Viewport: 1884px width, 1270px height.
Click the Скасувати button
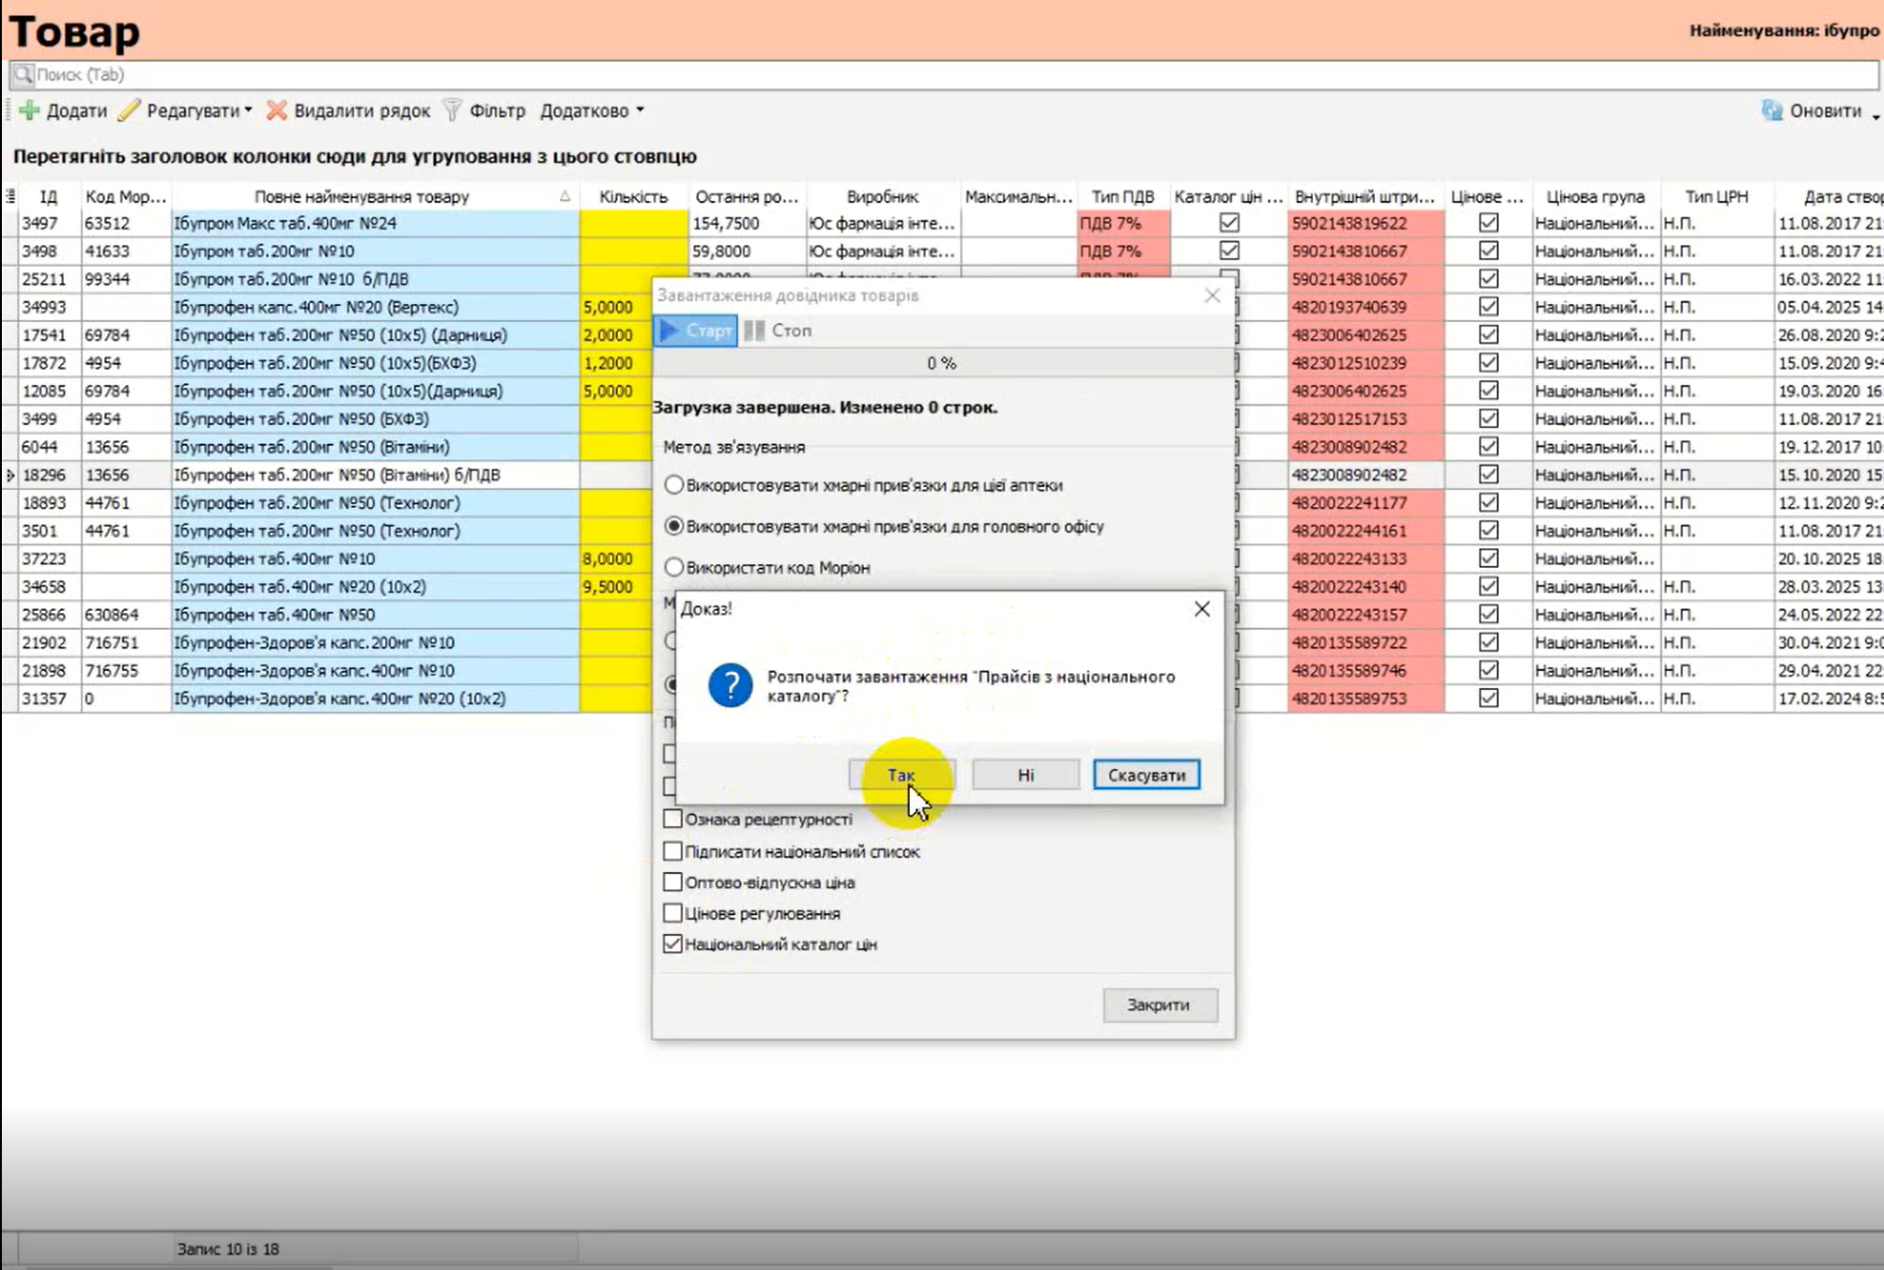coord(1146,774)
